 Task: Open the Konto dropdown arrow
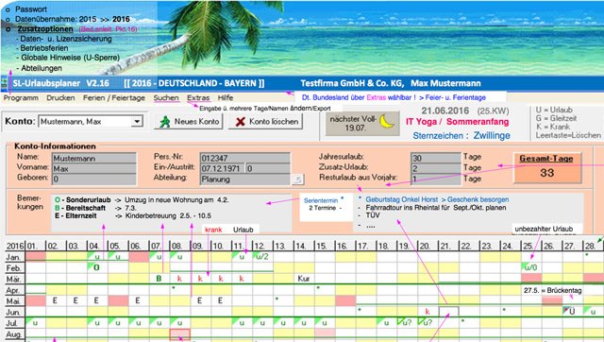tap(137, 122)
